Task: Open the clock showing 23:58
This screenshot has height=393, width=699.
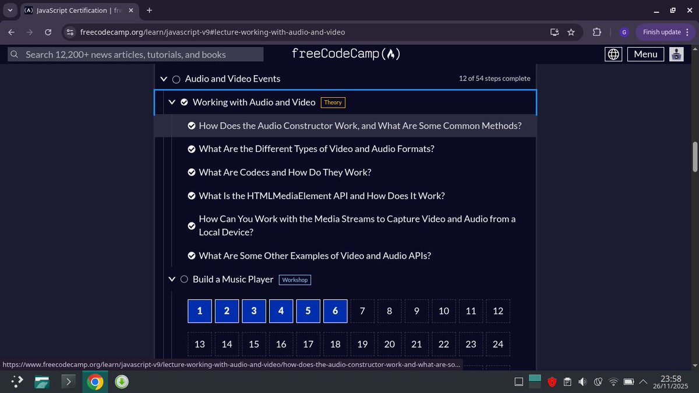Action: 672,382
